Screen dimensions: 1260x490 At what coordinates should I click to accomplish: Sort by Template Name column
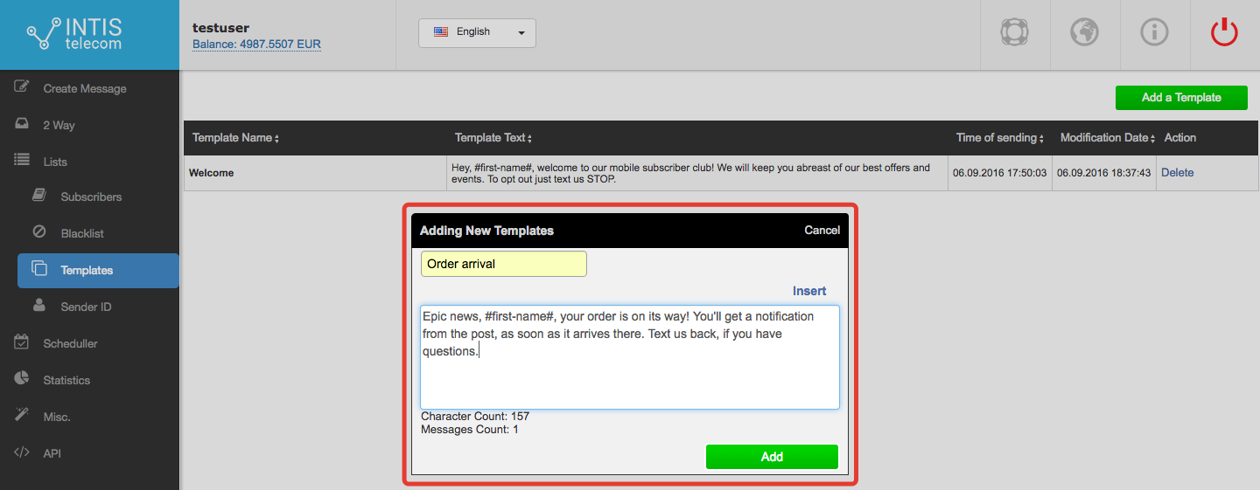coord(235,138)
